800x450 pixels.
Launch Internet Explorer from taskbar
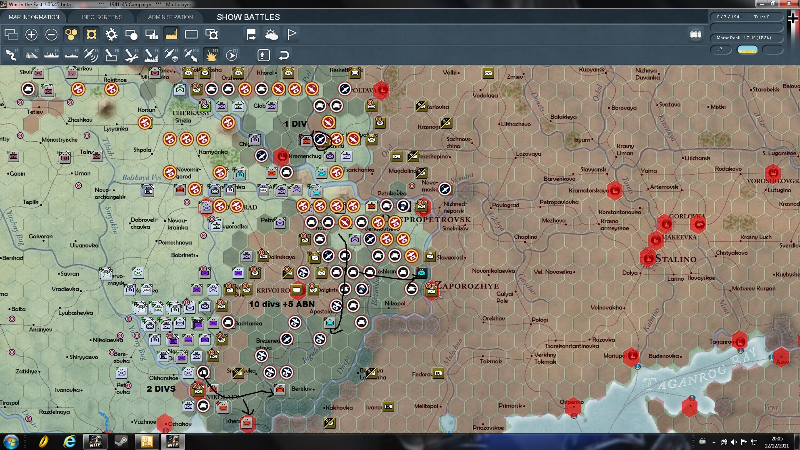click(70, 441)
